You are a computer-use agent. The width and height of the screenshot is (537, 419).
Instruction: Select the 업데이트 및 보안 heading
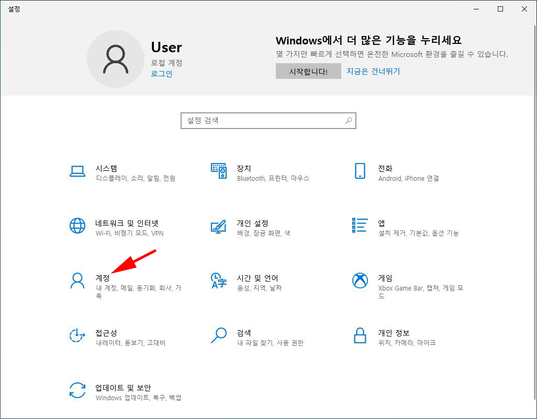tap(123, 388)
